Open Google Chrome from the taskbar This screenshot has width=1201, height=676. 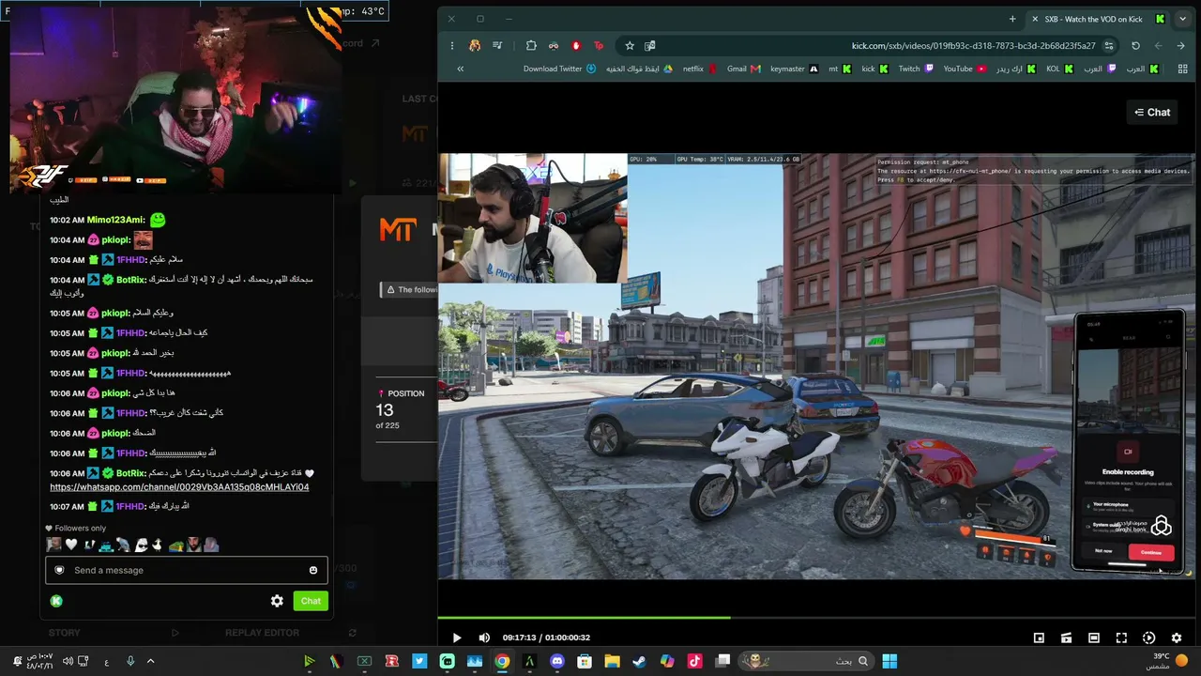click(502, 661)
